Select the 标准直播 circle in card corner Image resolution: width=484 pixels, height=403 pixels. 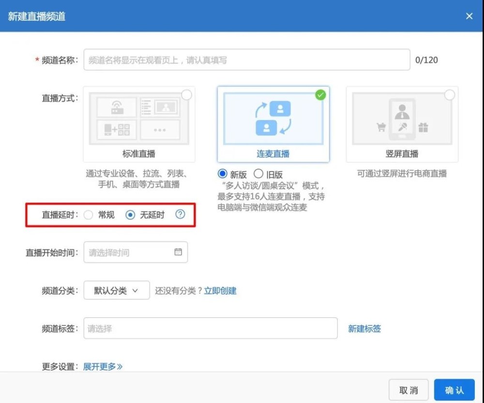point(186,95)
